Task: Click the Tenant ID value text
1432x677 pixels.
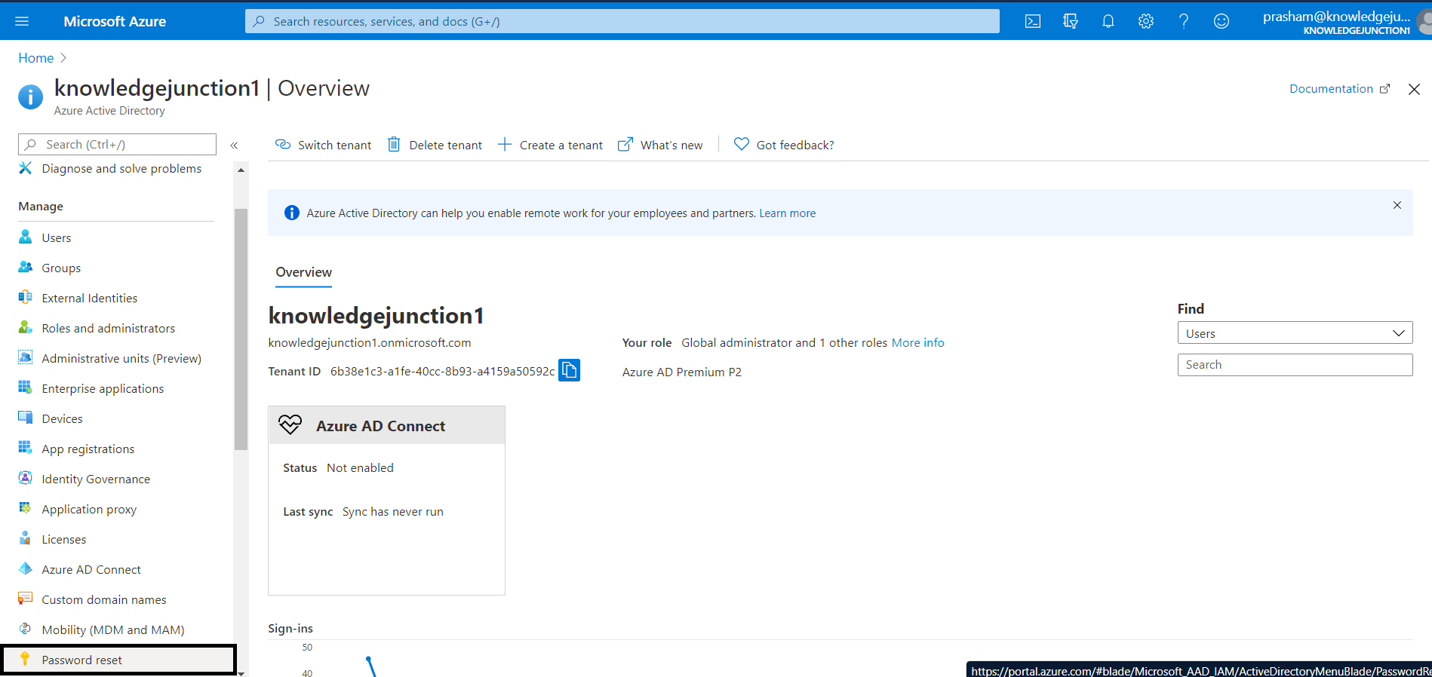Action: [x=442, y=371]
